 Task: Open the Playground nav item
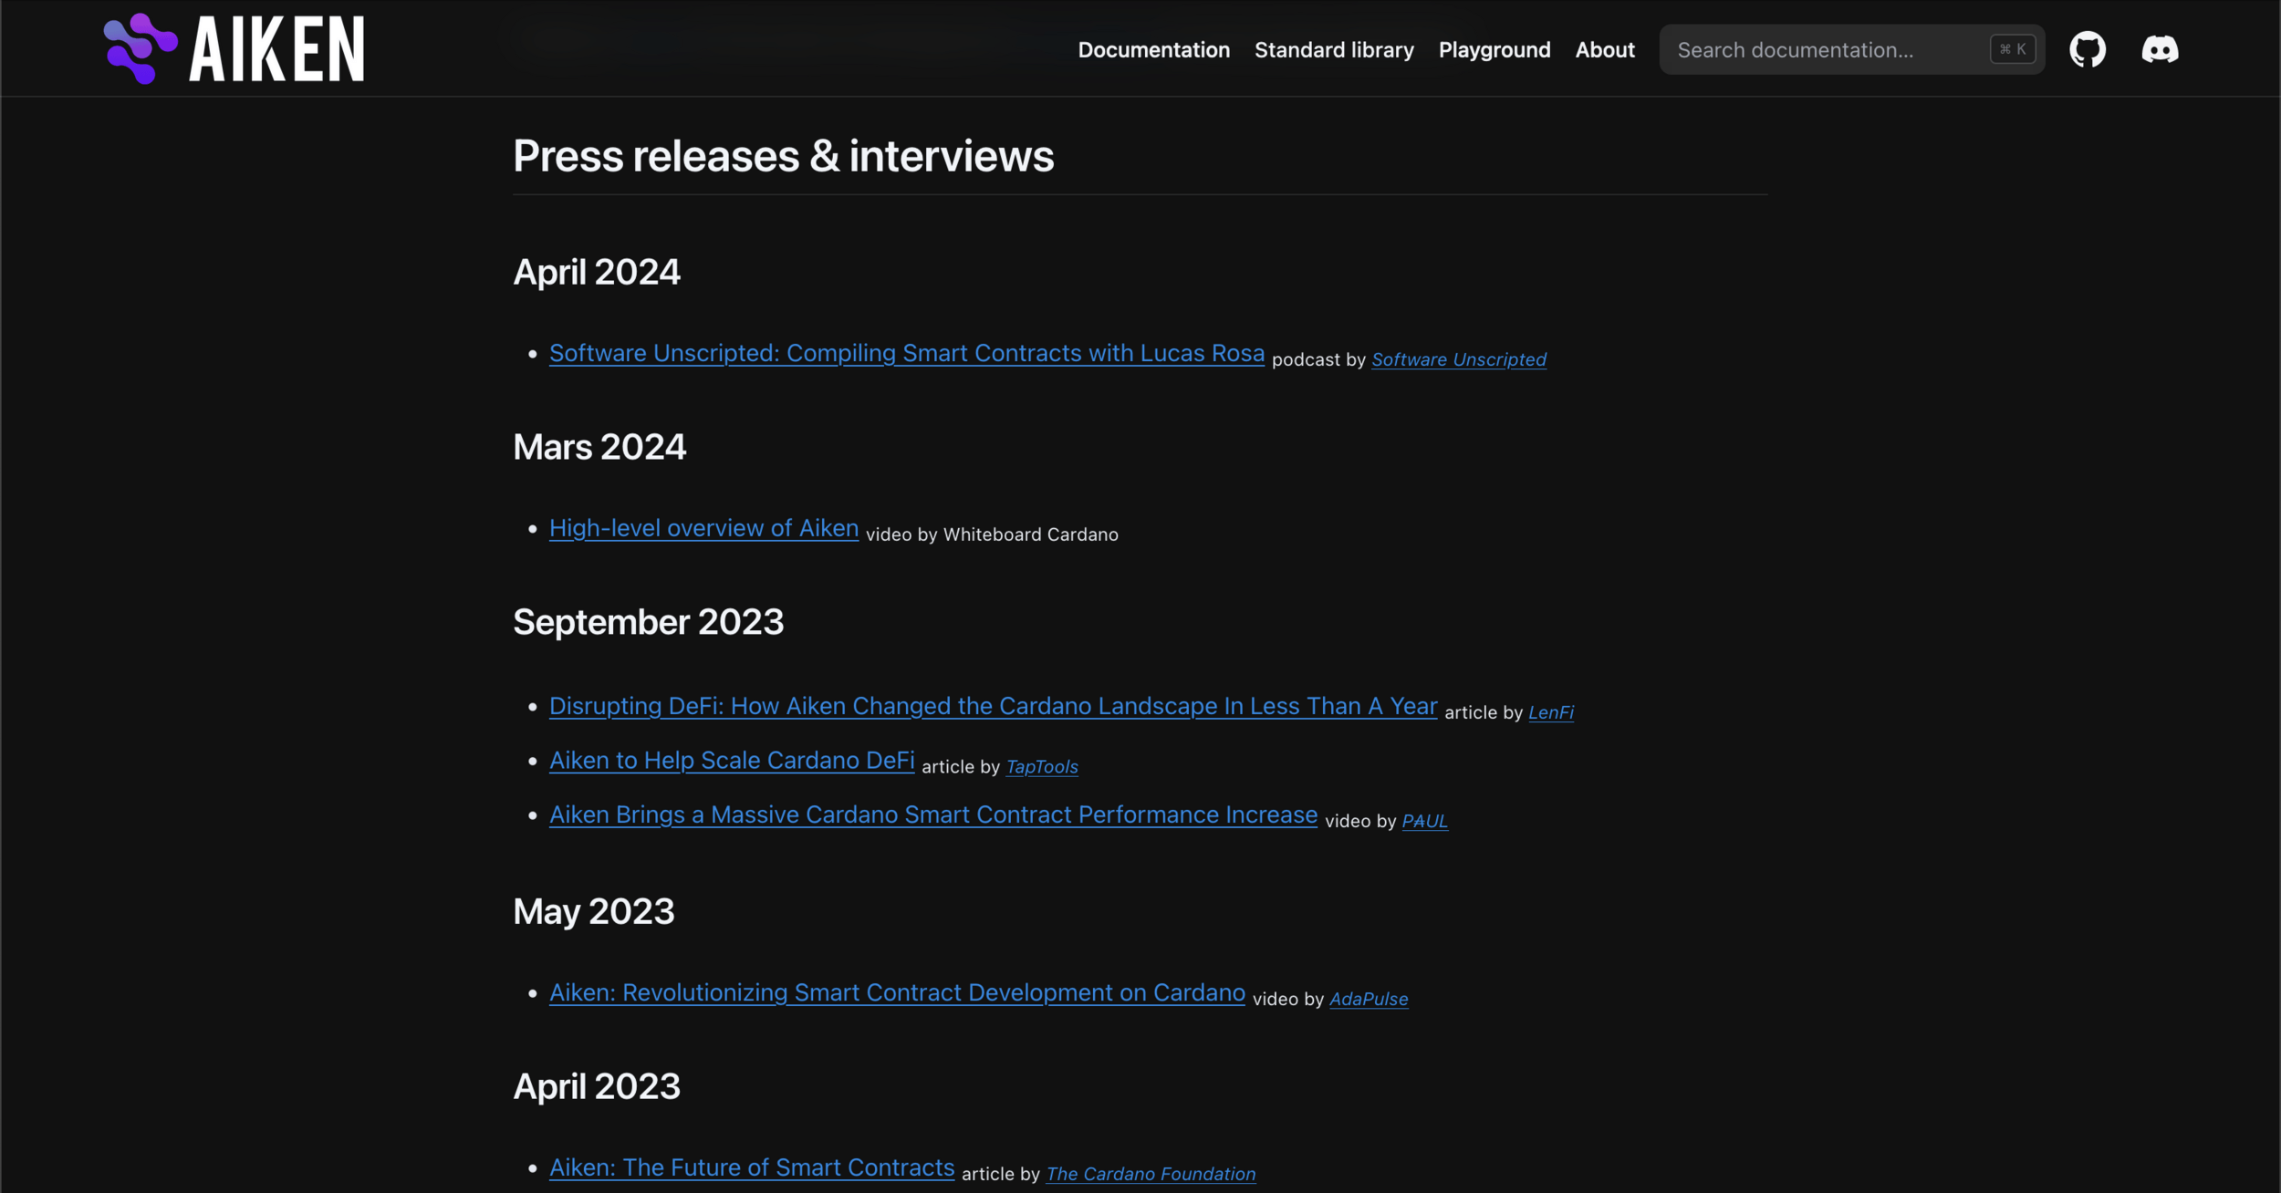tap(1494, 50)
